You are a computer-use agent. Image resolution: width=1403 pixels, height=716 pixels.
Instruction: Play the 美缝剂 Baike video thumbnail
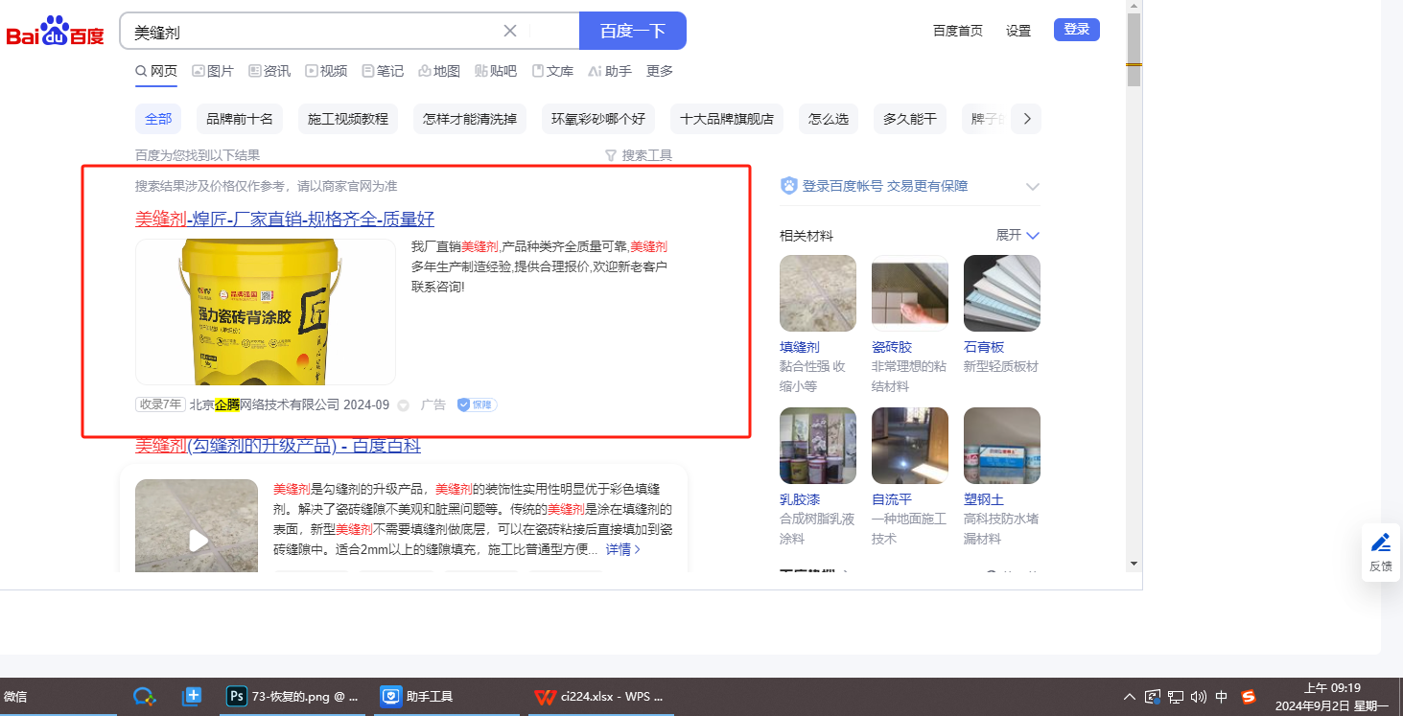[x=198, y=541]
